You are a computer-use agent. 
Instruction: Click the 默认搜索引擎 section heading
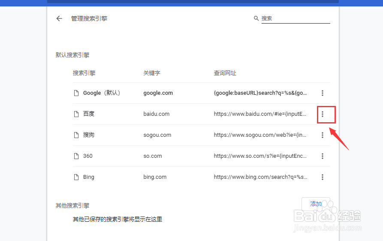(x=72, y=55)
